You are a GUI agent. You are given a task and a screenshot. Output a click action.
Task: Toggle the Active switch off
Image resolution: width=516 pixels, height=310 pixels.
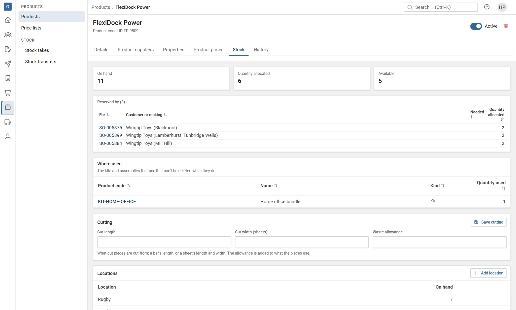pyautogui.click(x=476, y=26)
